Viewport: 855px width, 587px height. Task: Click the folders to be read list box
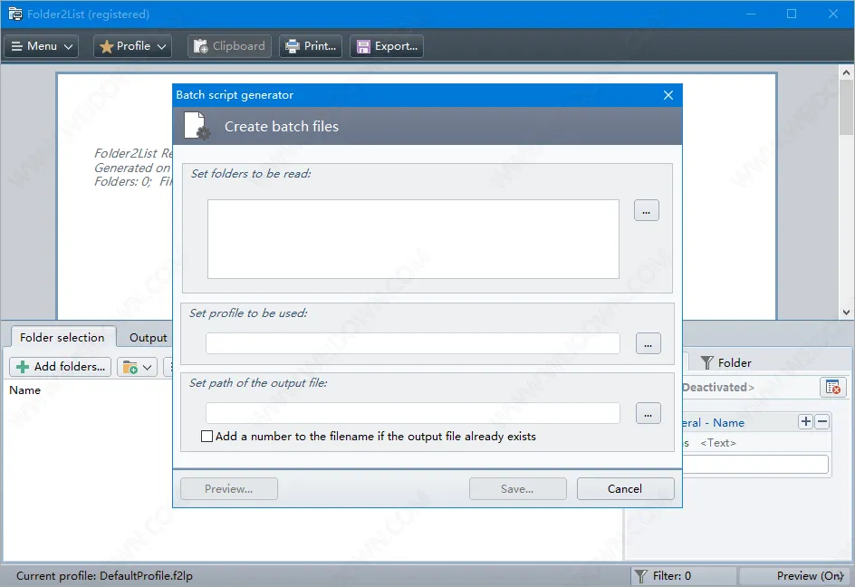point(413,239)
